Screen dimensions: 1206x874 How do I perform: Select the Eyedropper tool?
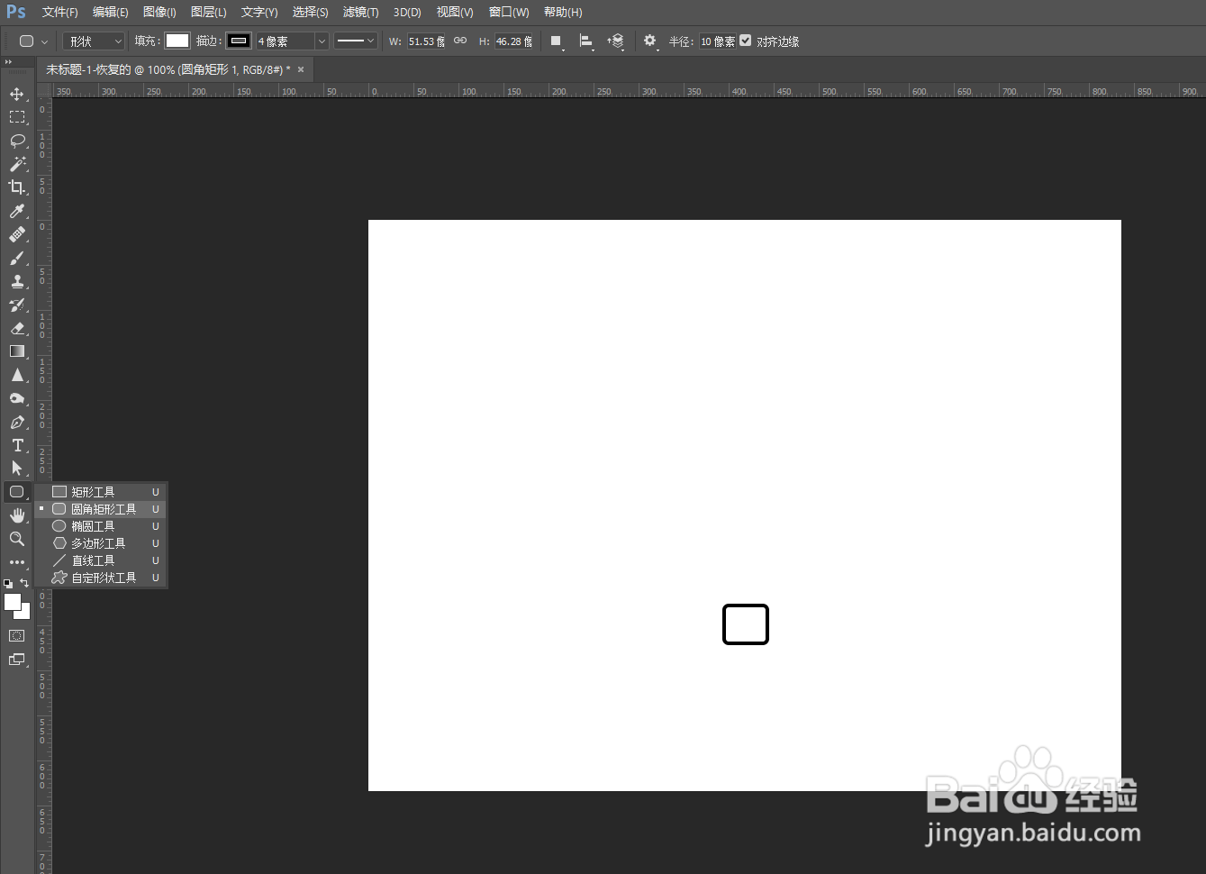17,211
